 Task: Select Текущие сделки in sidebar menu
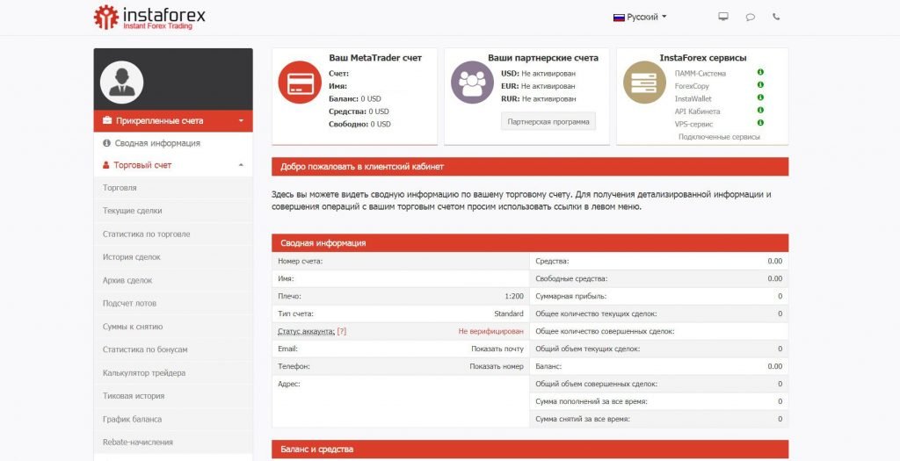132,211
